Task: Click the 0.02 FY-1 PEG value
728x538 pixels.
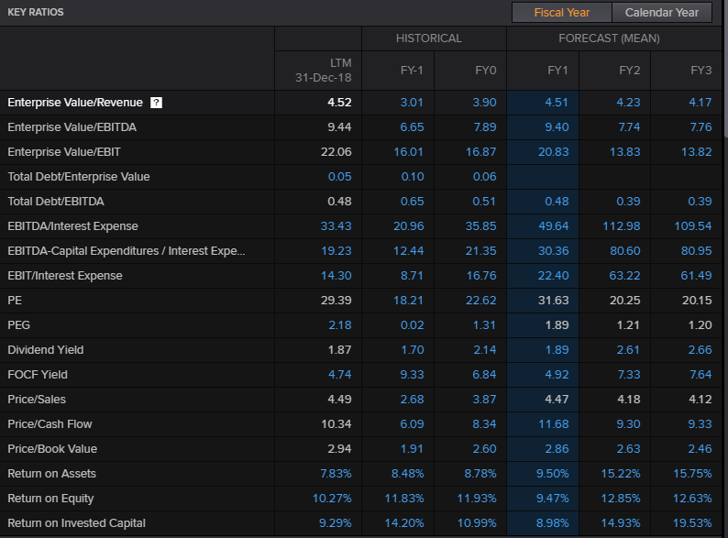Action: (413, 325)
